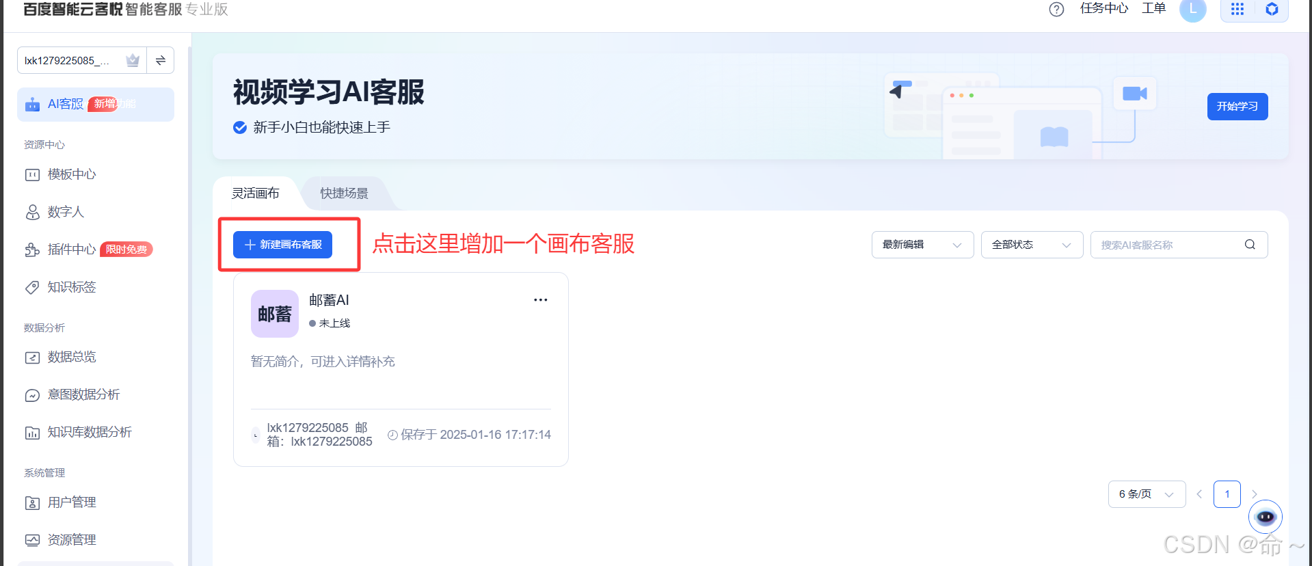Click 新建画布客服 button
This screenshot has width=1312, height=566.
(282, 245)
